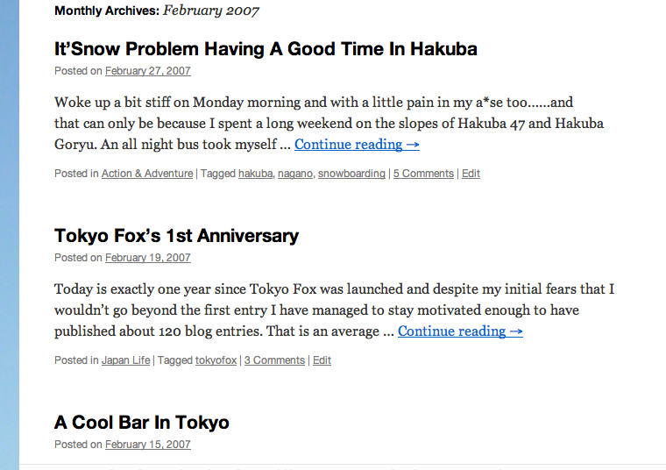Edit the Tokyo Fox anniversary post

[322, 360]
